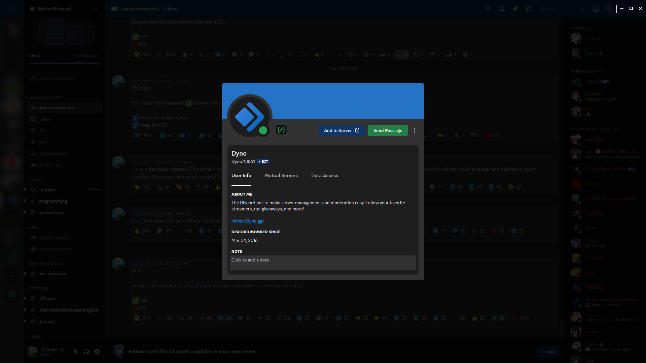
Task: Click the help question mark icon
Action: point(609,9)
